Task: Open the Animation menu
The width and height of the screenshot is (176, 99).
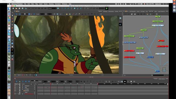Action: click(x=58, y=4)
